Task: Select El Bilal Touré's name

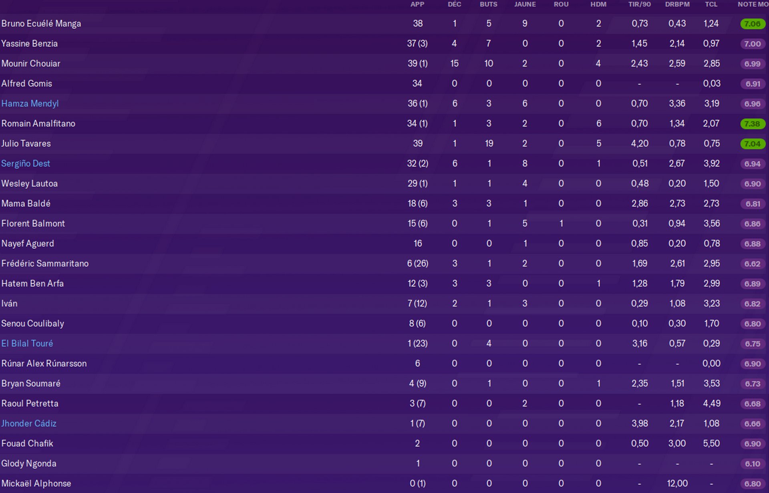Action: tap(27, 344)
